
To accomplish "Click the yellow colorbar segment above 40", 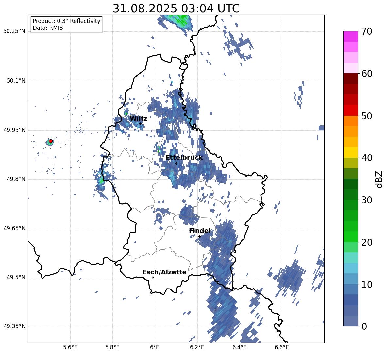I will (x=350, y=152).
